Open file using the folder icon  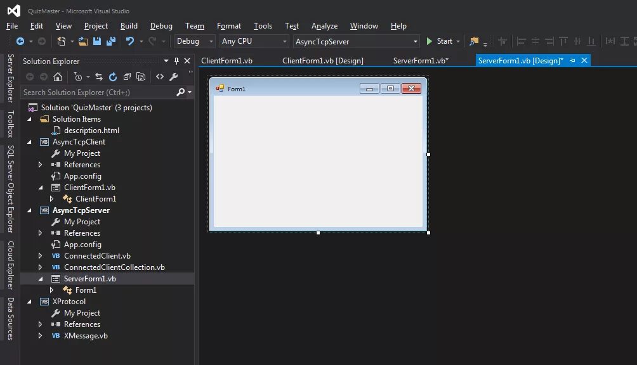coord(83,41)
